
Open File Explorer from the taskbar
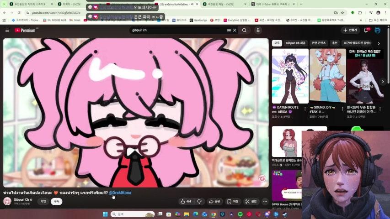tap(187, 214)
